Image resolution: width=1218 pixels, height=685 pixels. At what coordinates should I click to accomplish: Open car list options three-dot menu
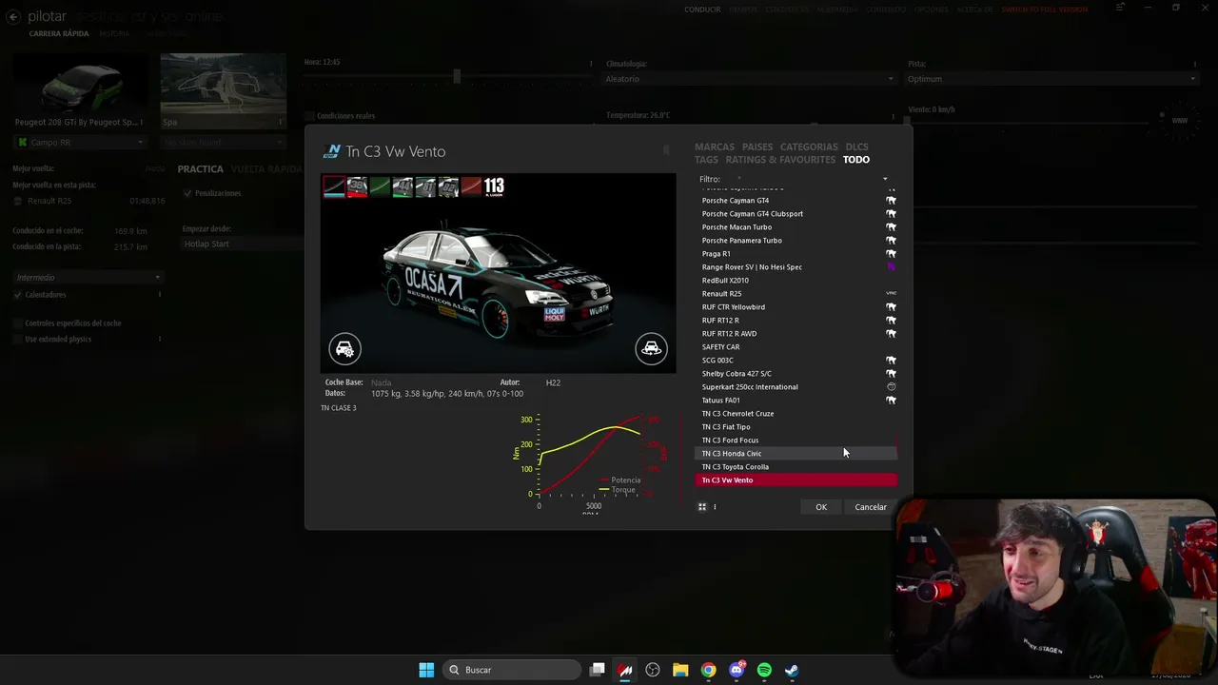coord(715,507)
